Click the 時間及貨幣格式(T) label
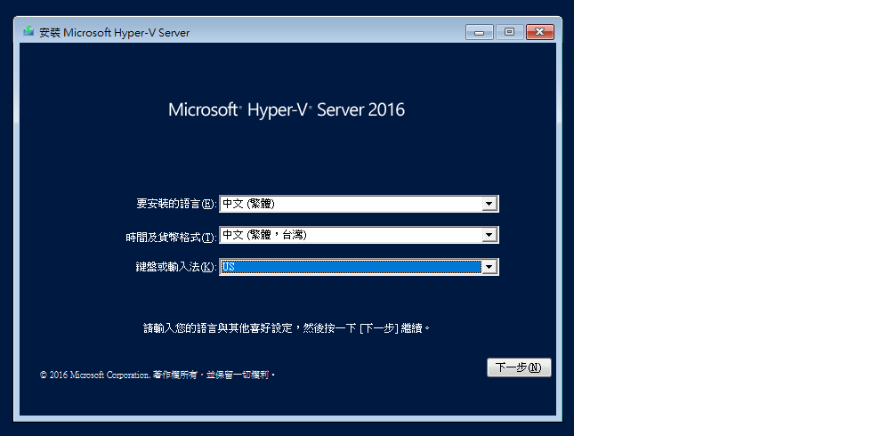The image size is (889, 436). (171, 237)
